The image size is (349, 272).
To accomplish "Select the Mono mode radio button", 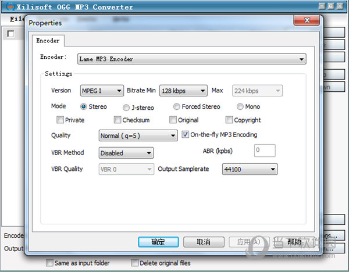I will [x=240, y=107].
